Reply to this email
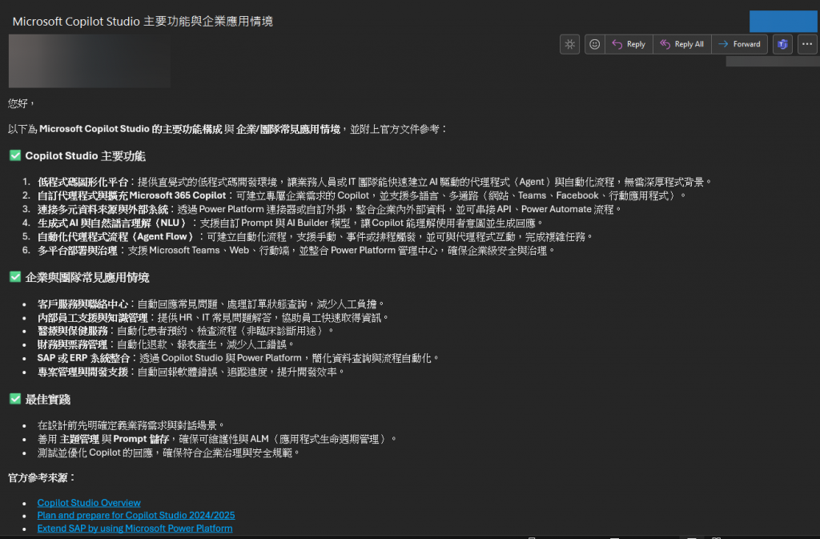The width and height of the screenshot is (820, 539). click(629, 44)
